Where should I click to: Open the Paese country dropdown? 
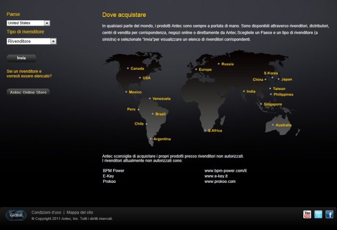point(28,23)
